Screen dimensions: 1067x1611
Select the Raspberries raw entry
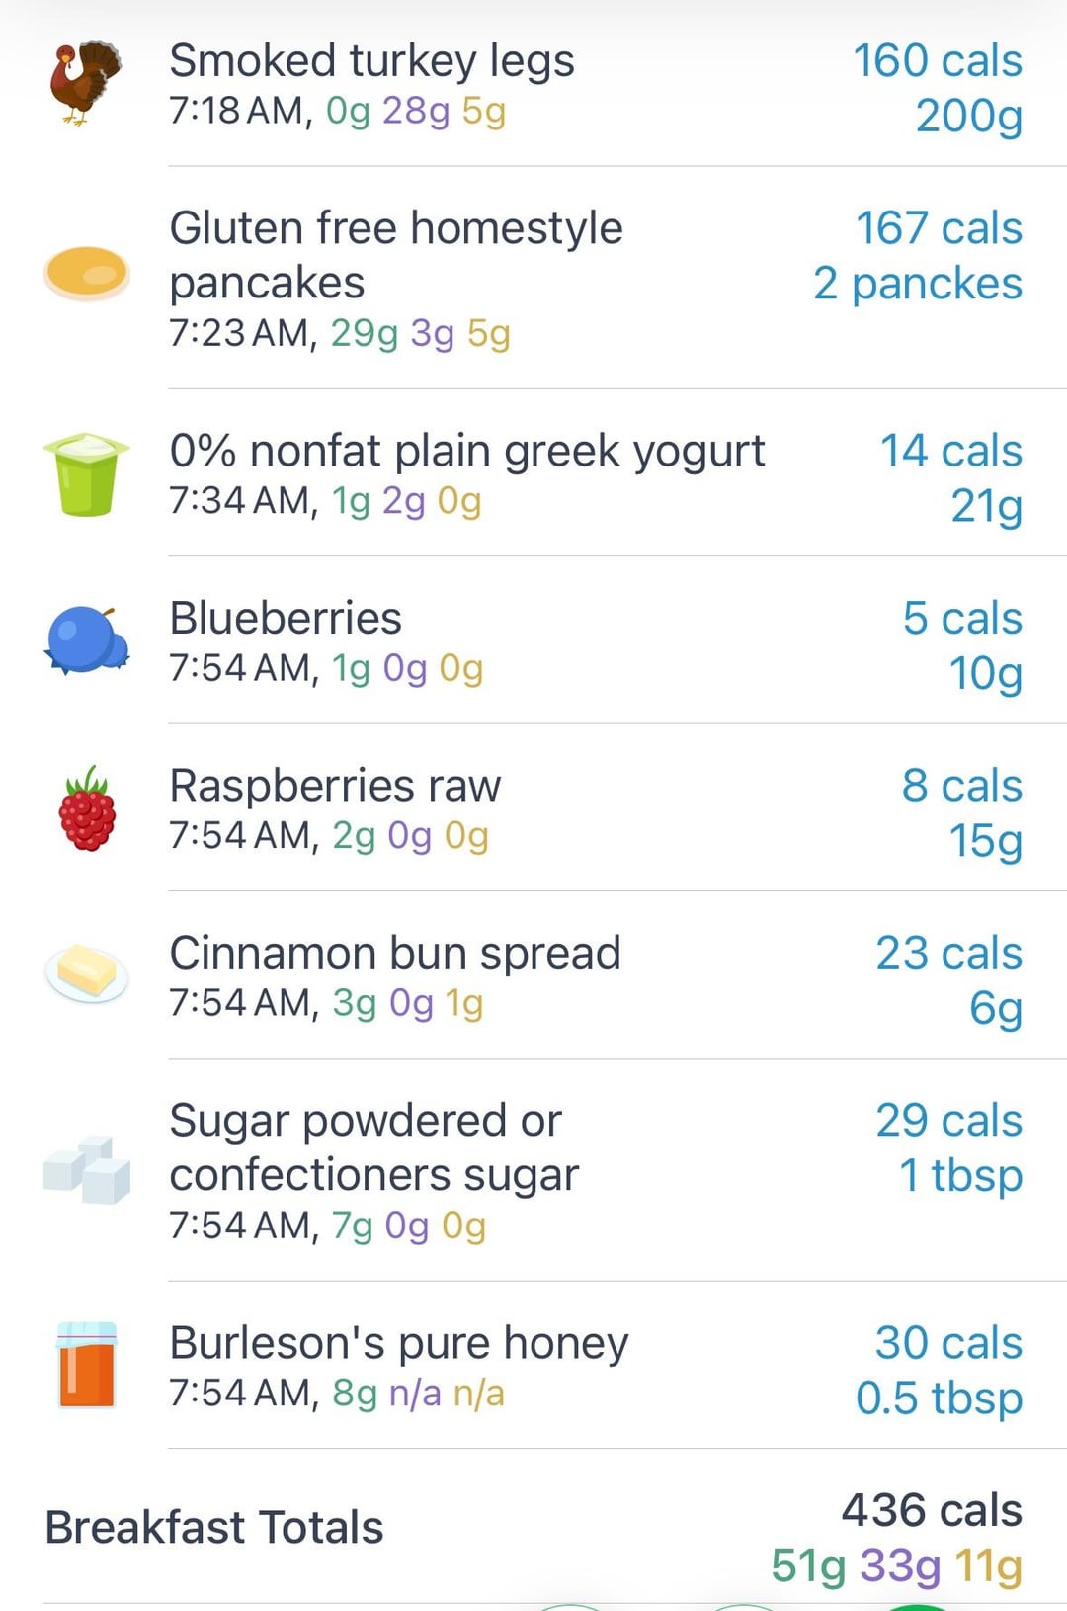(x=533, y=807)
